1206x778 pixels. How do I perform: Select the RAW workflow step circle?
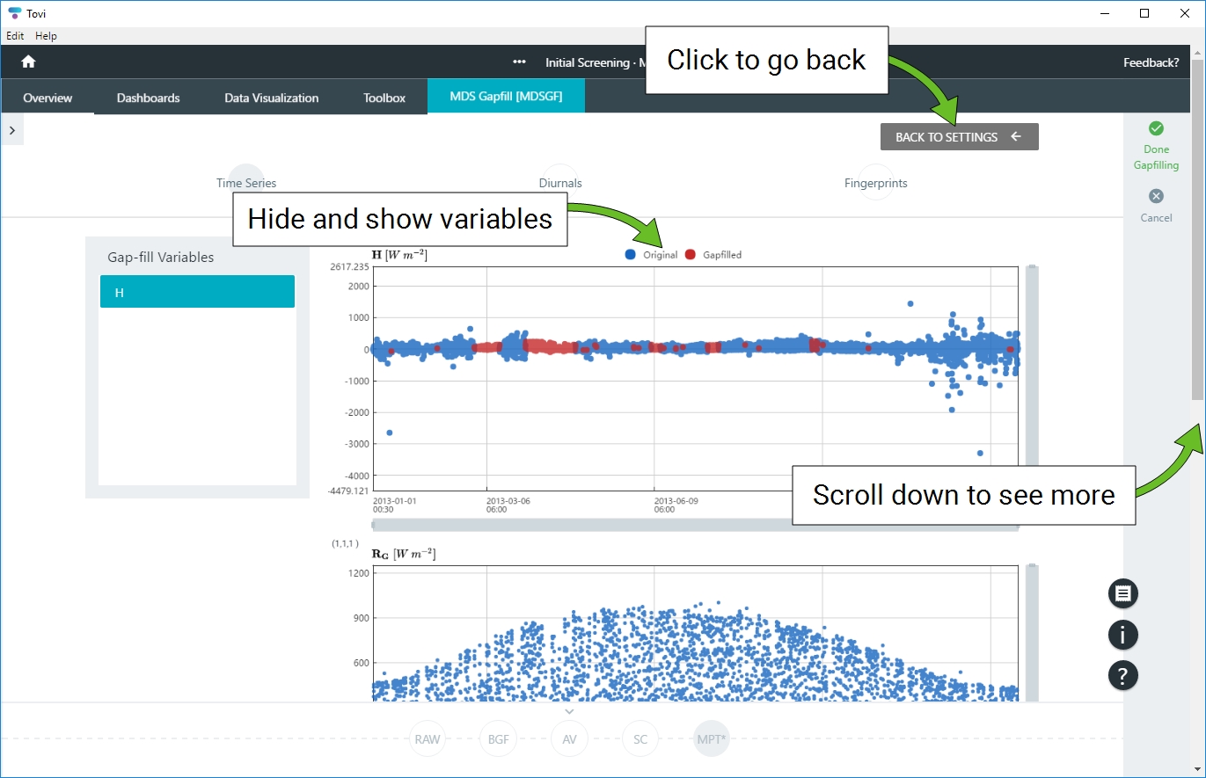(428, 739)
